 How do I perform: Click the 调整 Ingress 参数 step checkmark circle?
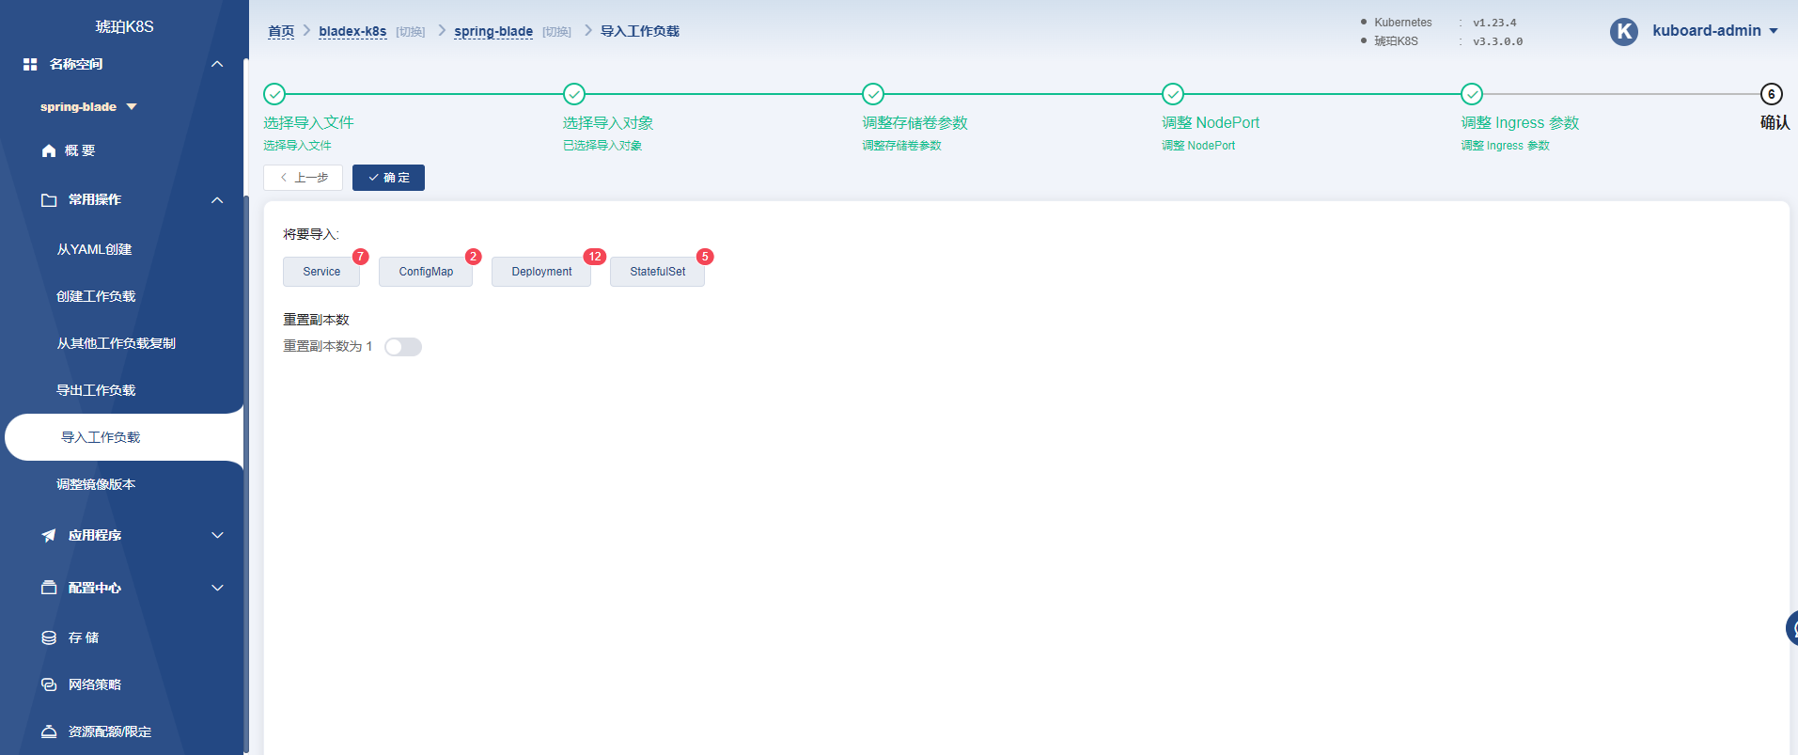point(1472,94)
